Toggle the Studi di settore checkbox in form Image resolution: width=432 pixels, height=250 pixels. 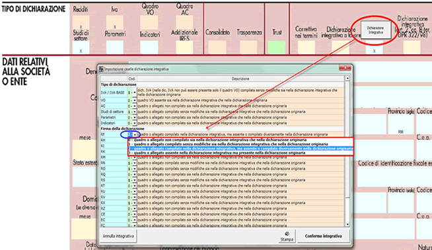(81, 47)
